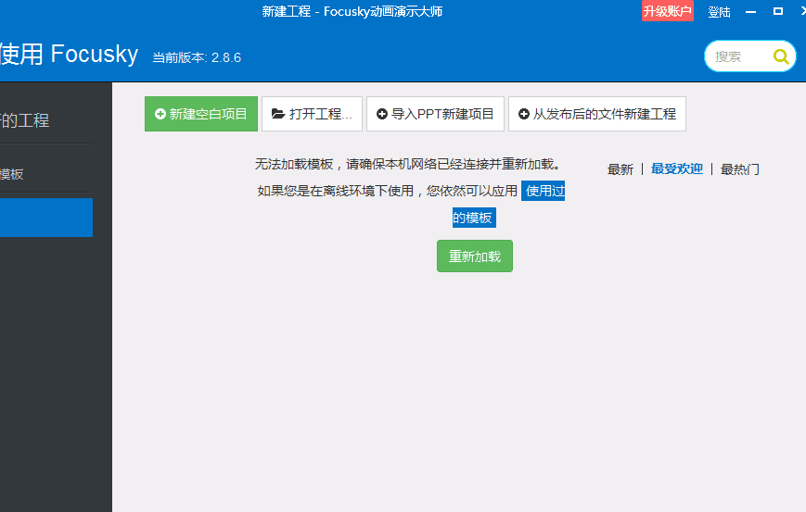Click the folder icon on 打开工程
The height and width of the screenshot is (512, 806).
[x=278, y=114]
